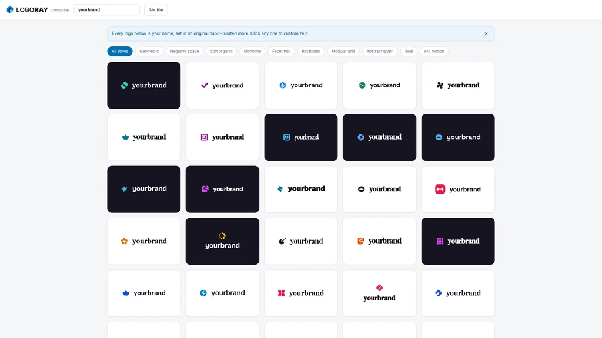This screenshot has height=338, width=602.
Task: Click the LOGORAY blue cube logo icon
Action: [10, 9]
